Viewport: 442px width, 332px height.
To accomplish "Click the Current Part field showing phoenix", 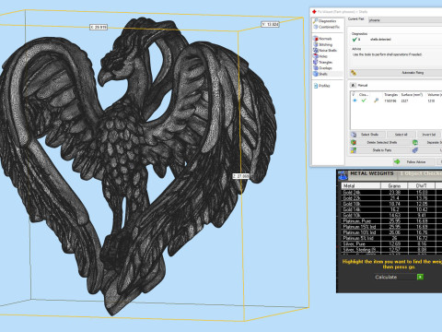I will [x=405, y=20].
